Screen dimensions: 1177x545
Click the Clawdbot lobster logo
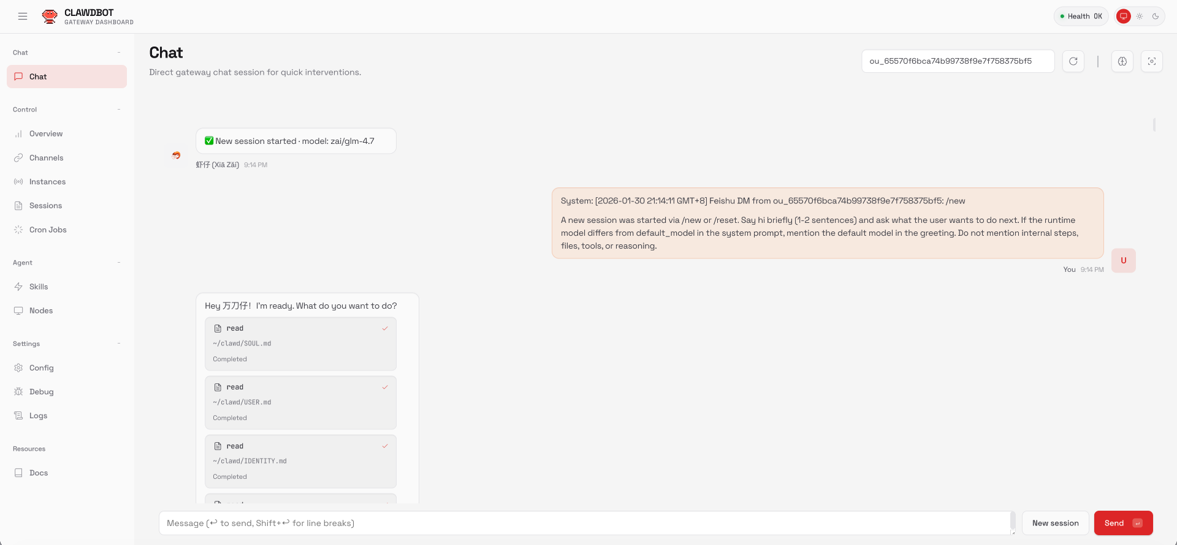tap(50, 17)
